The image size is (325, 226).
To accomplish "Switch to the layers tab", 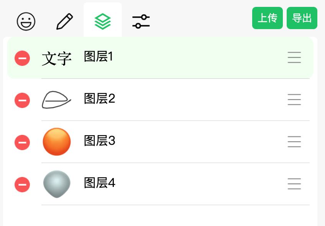I will pos(103,21).
